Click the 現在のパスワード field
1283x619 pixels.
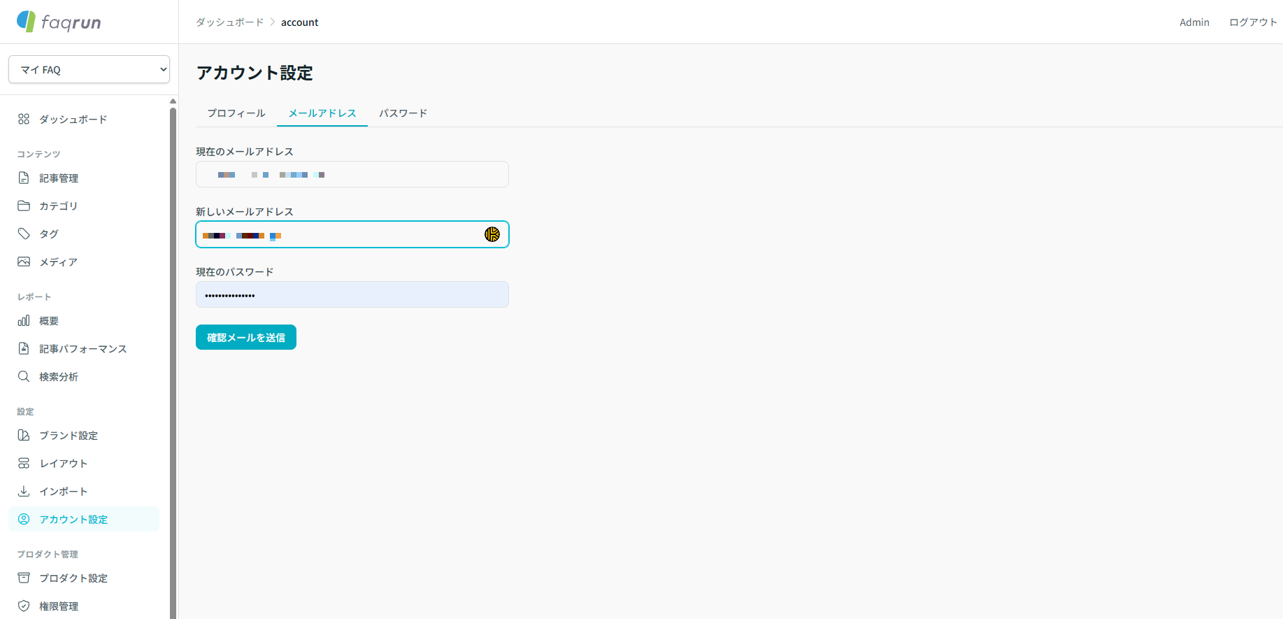pos(352,294)
